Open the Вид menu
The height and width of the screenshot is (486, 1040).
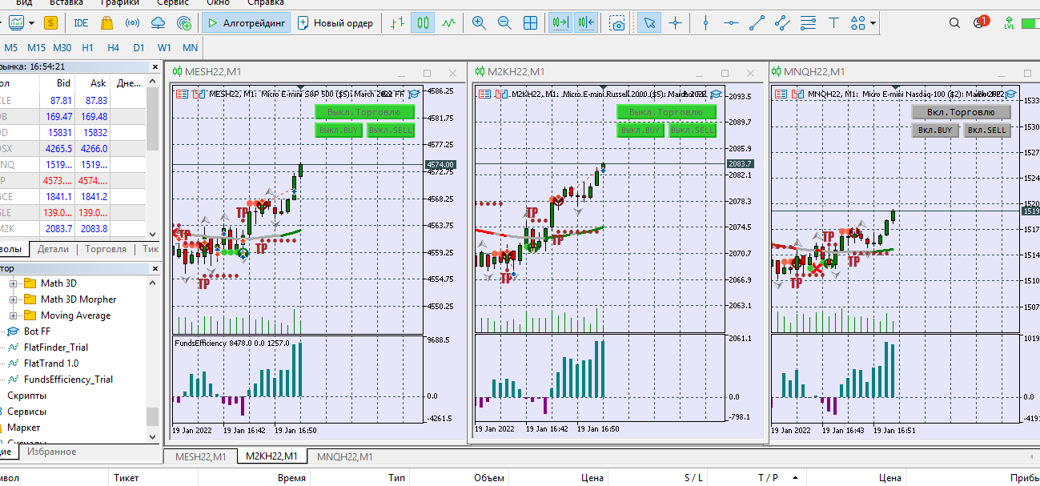pos(24,2)
